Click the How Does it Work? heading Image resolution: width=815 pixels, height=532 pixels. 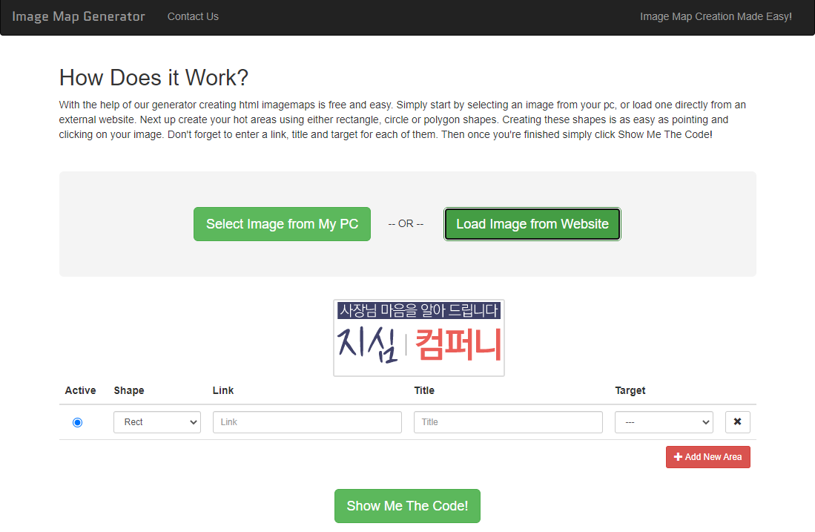pos(154,77)
